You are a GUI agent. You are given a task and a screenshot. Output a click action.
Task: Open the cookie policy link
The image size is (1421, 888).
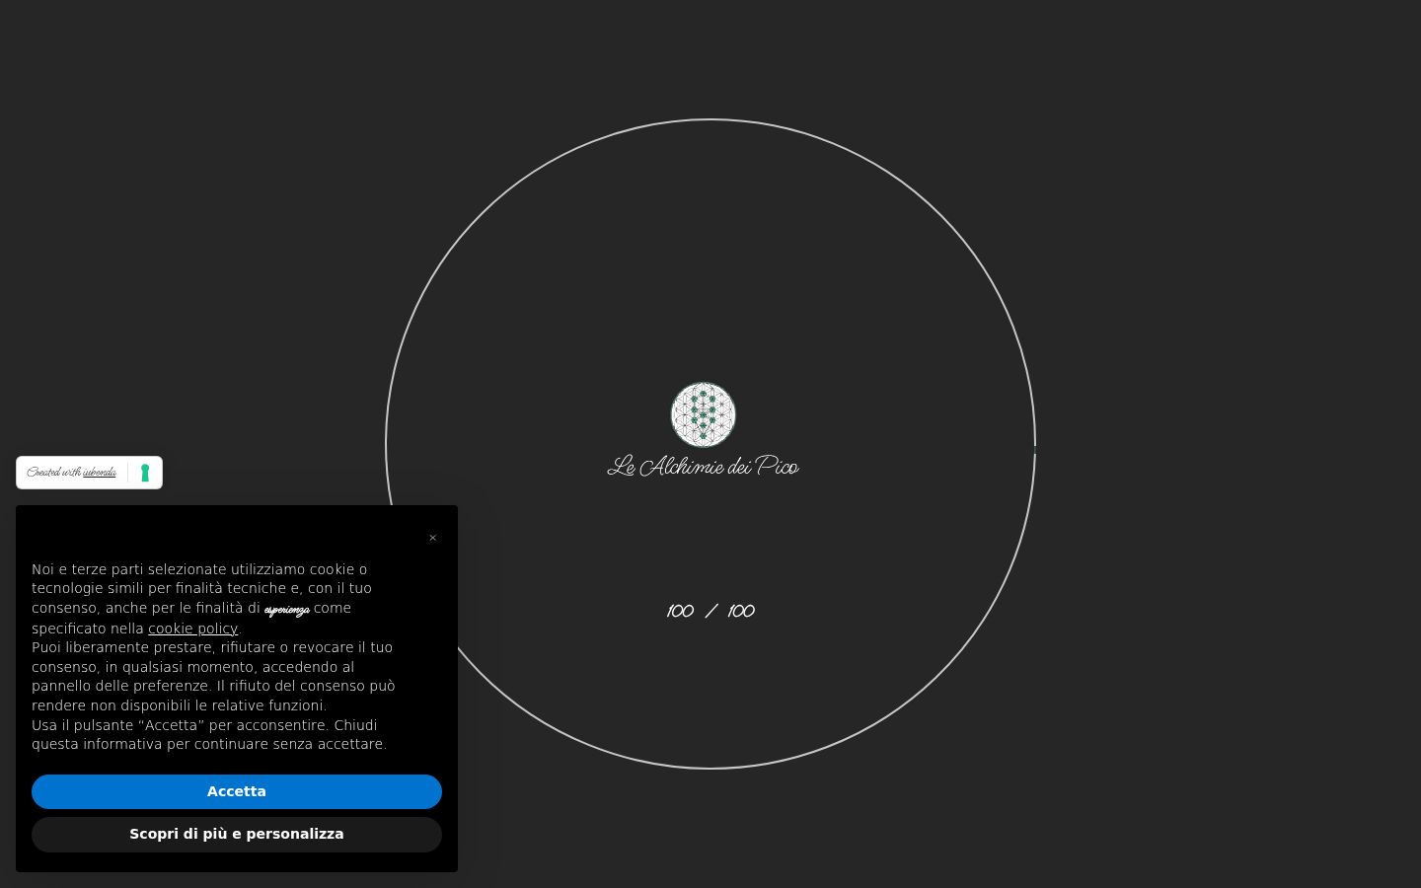(192, 629)
